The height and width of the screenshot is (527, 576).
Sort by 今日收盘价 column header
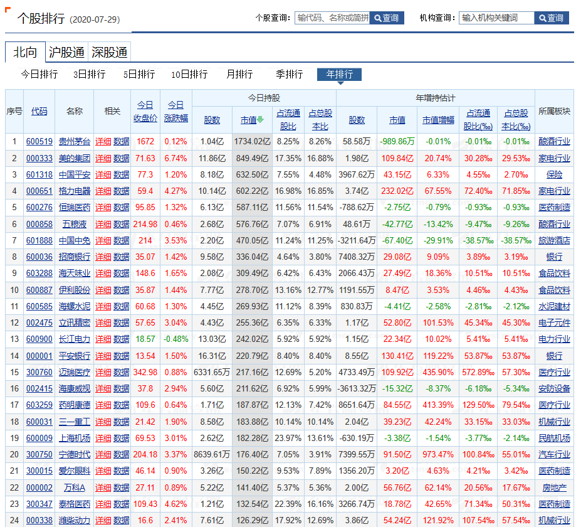[145, 112]
